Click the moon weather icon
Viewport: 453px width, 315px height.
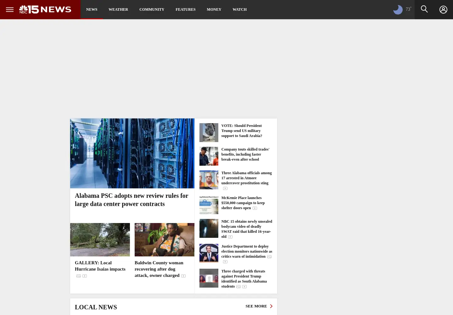[x=398, y=9]
